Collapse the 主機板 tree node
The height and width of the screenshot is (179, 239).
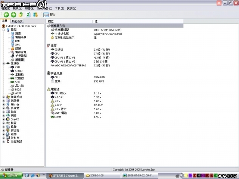pyautogui.click(x=4, y=63)
